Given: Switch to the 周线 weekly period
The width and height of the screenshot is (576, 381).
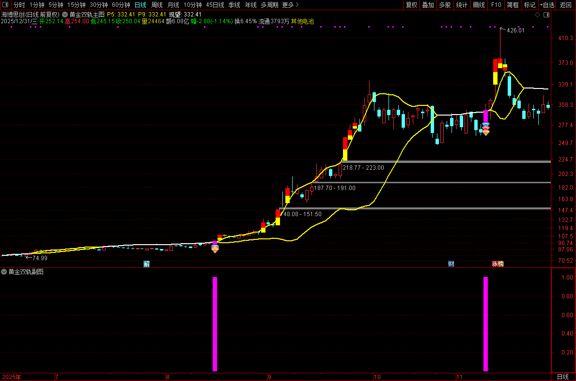Looking at the screenshot, I should pos(157,5).
